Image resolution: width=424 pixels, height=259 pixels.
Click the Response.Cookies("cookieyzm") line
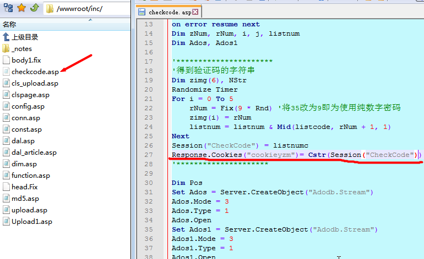296,155
